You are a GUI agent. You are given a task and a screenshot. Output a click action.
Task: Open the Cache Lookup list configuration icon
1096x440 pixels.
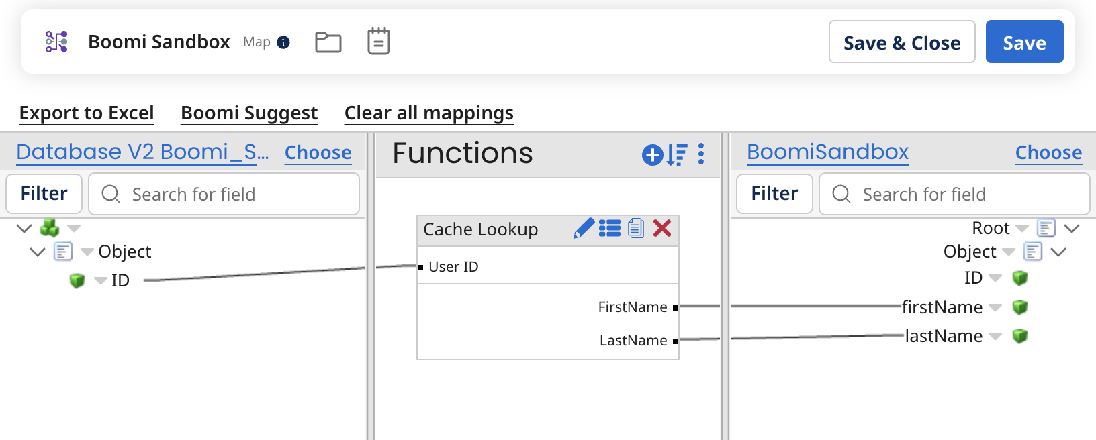click(610, 229)
